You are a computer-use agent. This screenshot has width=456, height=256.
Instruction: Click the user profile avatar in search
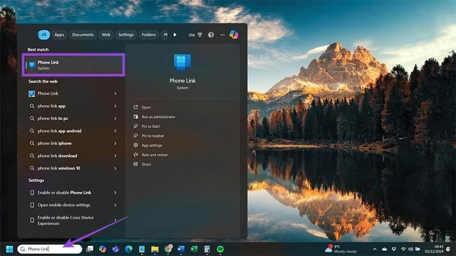pos(211,35)
